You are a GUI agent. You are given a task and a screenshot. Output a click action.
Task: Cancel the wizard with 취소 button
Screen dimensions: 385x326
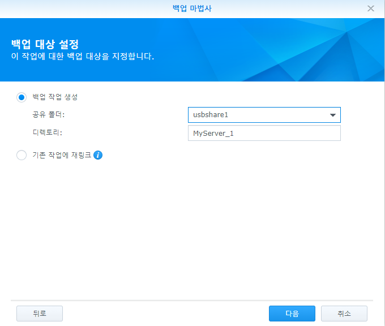pyautogui.click(x=344, y=314)
